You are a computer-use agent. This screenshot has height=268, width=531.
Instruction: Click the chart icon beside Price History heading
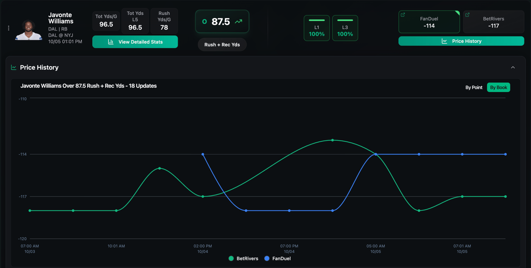(x=14, y=67)
